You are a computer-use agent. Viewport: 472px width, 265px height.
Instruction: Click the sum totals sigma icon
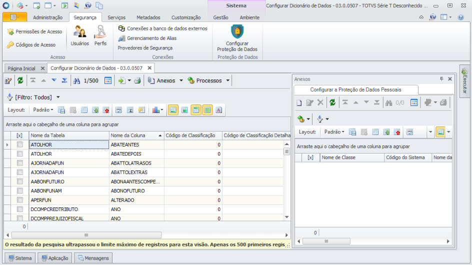(130, 110)
